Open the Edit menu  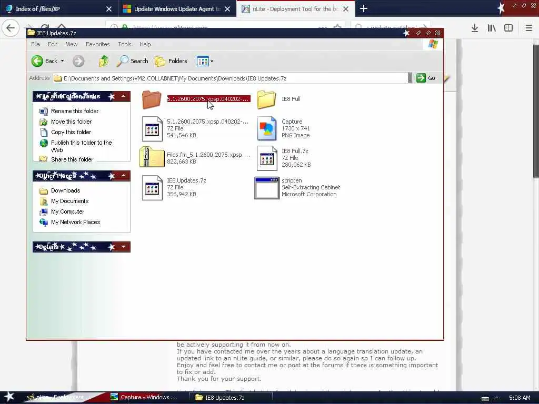pyautogui.click(x=52, y=44)
